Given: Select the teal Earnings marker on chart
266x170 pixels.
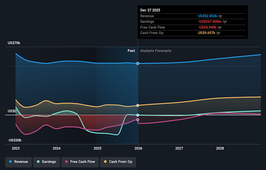Looking at the screenshot, I should pyautogui.click(x=138, y=115).
